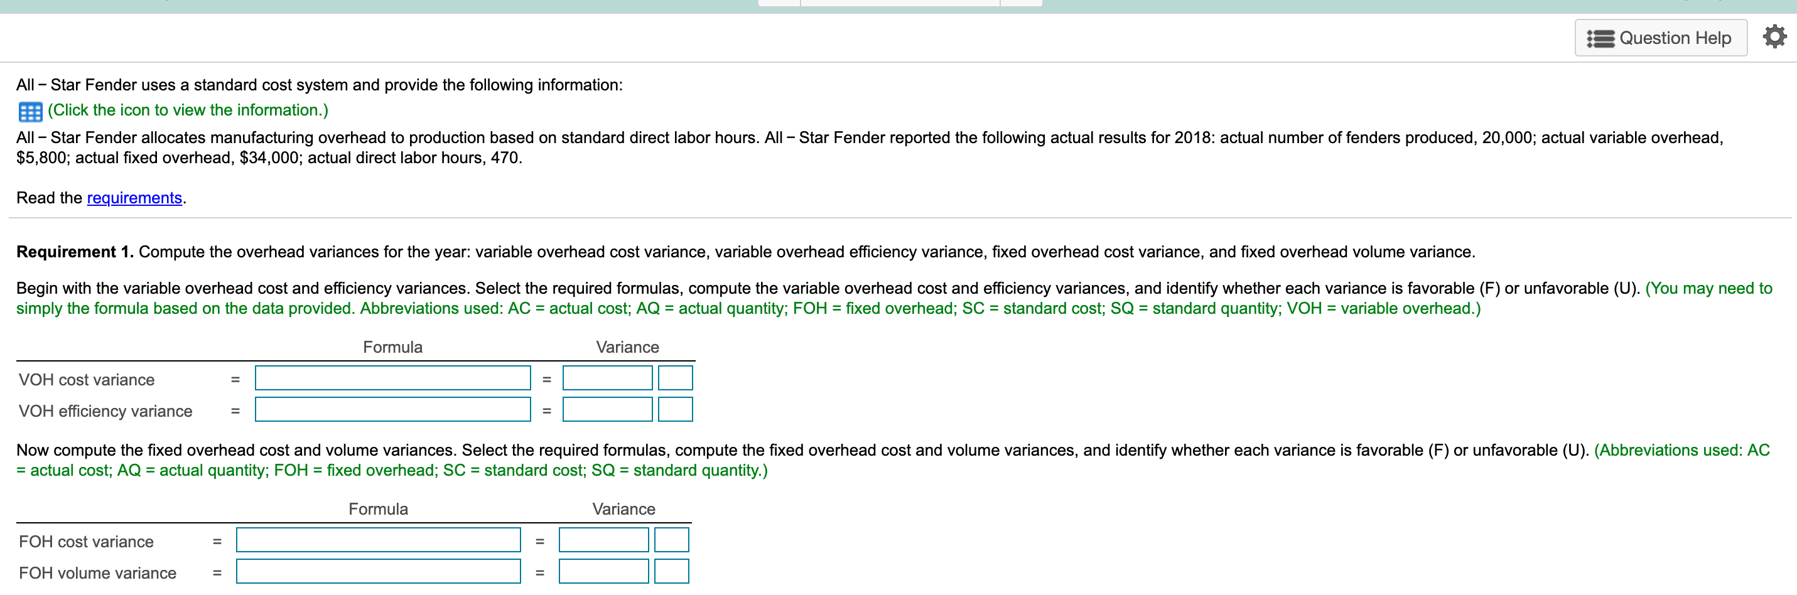Click the FOH cost variance amount field
Screen dimensions: 1797x595
point(605,539)
